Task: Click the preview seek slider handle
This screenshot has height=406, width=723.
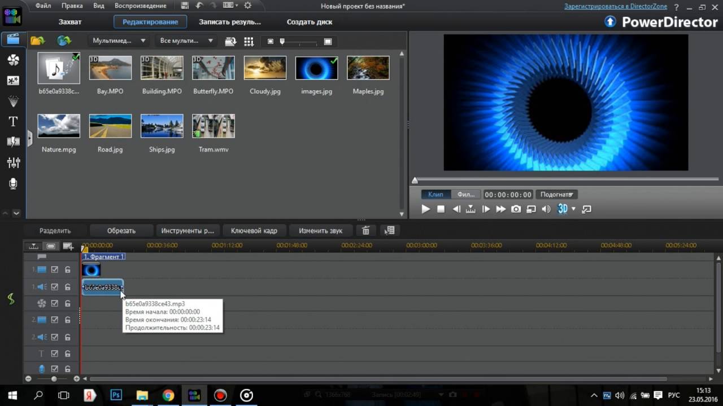Action: pyautogui.click(x=415, y=180)
